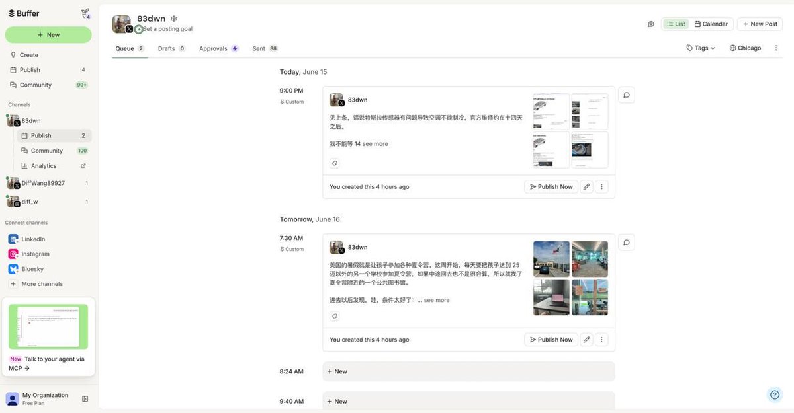This screenshot has height=413, width=794.
Task: Open second photo thumbnail of 7:30 AM post
Action: coord(590,258)
